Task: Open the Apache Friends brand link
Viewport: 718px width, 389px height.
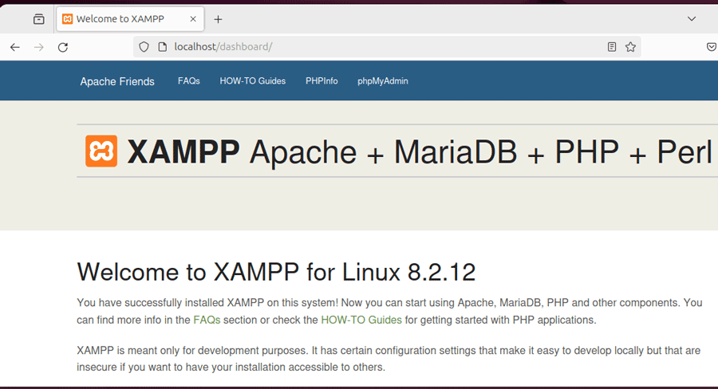Action: point(117,81)
